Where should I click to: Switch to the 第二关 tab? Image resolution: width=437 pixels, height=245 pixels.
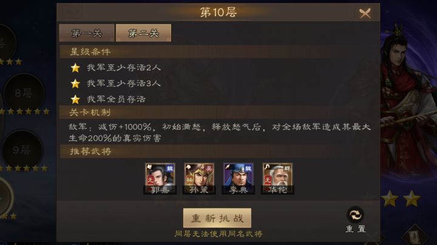143,33
